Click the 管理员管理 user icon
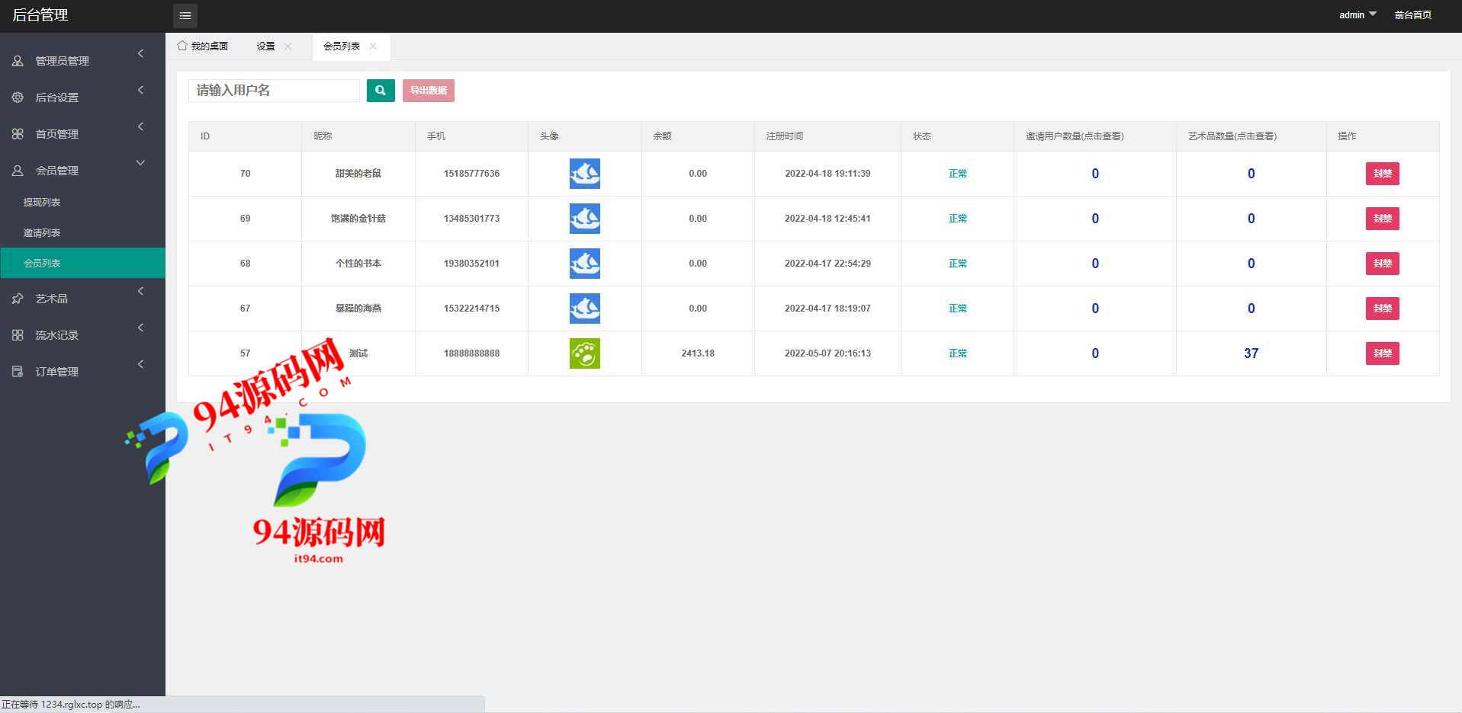The width and height of the screenshot is (1462, 713). (x=18, y=61)
